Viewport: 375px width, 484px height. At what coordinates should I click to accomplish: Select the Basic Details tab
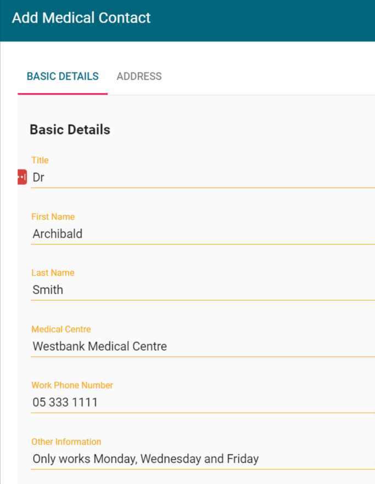(63, 76)
